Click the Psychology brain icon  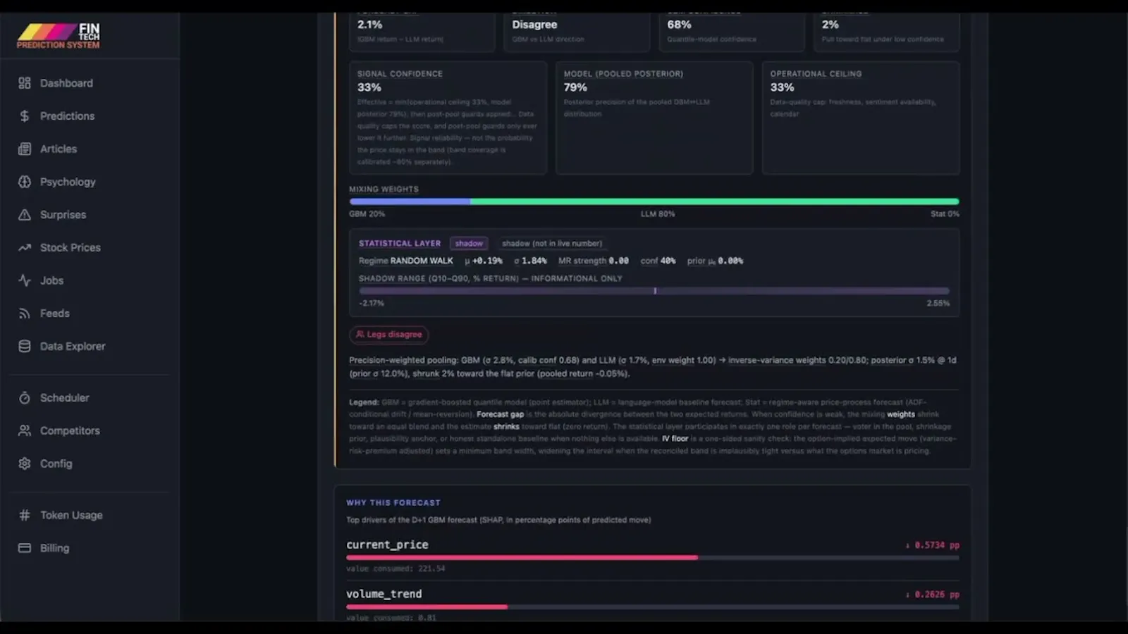pos(25,182)
